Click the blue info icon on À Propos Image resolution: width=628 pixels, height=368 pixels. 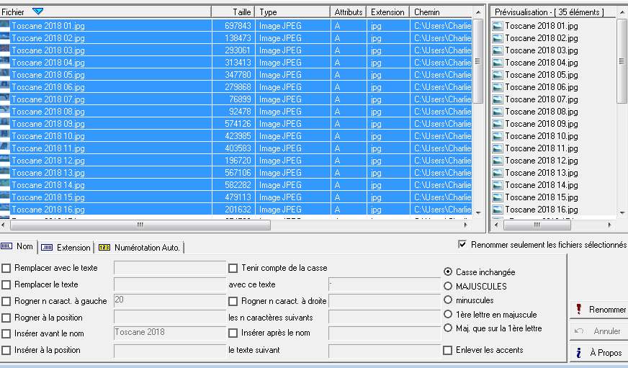[x=578, y=353]
